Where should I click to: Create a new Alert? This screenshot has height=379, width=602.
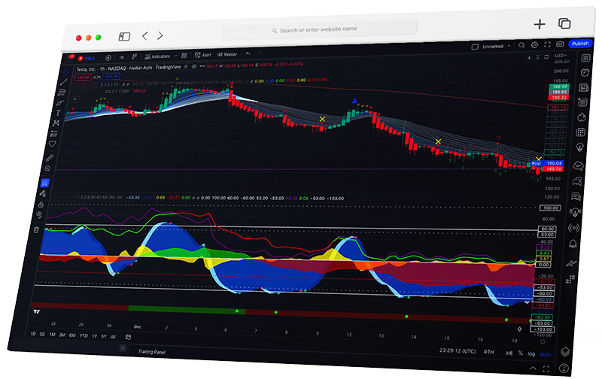203,56
